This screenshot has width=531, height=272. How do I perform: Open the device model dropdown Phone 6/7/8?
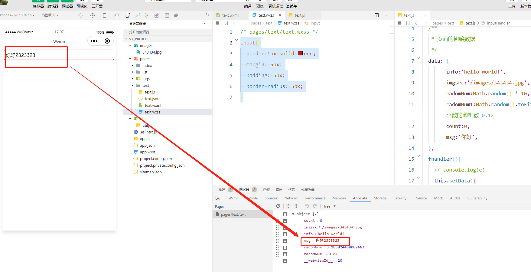[x=18, y=15]
